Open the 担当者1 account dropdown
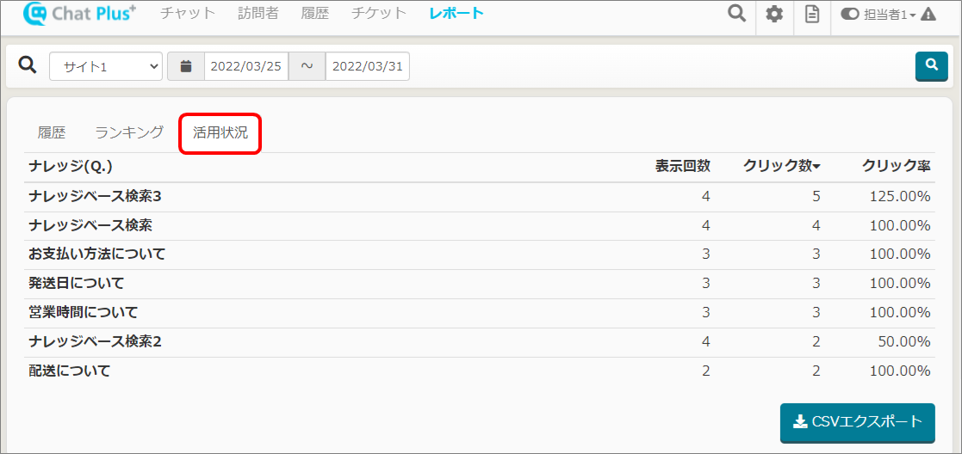 890,15
